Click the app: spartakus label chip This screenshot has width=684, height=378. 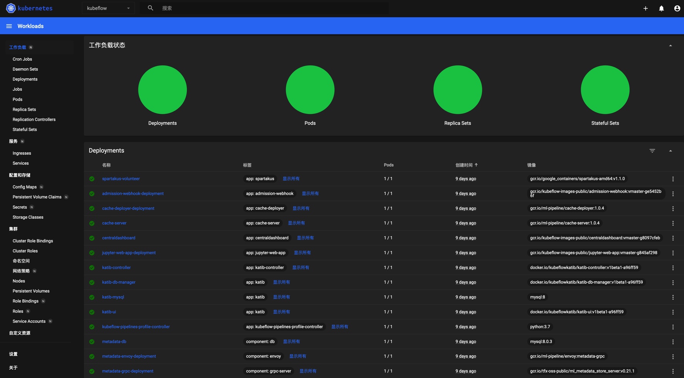click(x=260, y=179)
